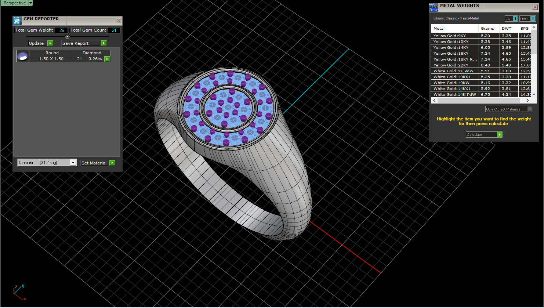This screenshot has height=308, width=544.
Task: Click the Total Gem Weight value field
Action: [61, 30]
